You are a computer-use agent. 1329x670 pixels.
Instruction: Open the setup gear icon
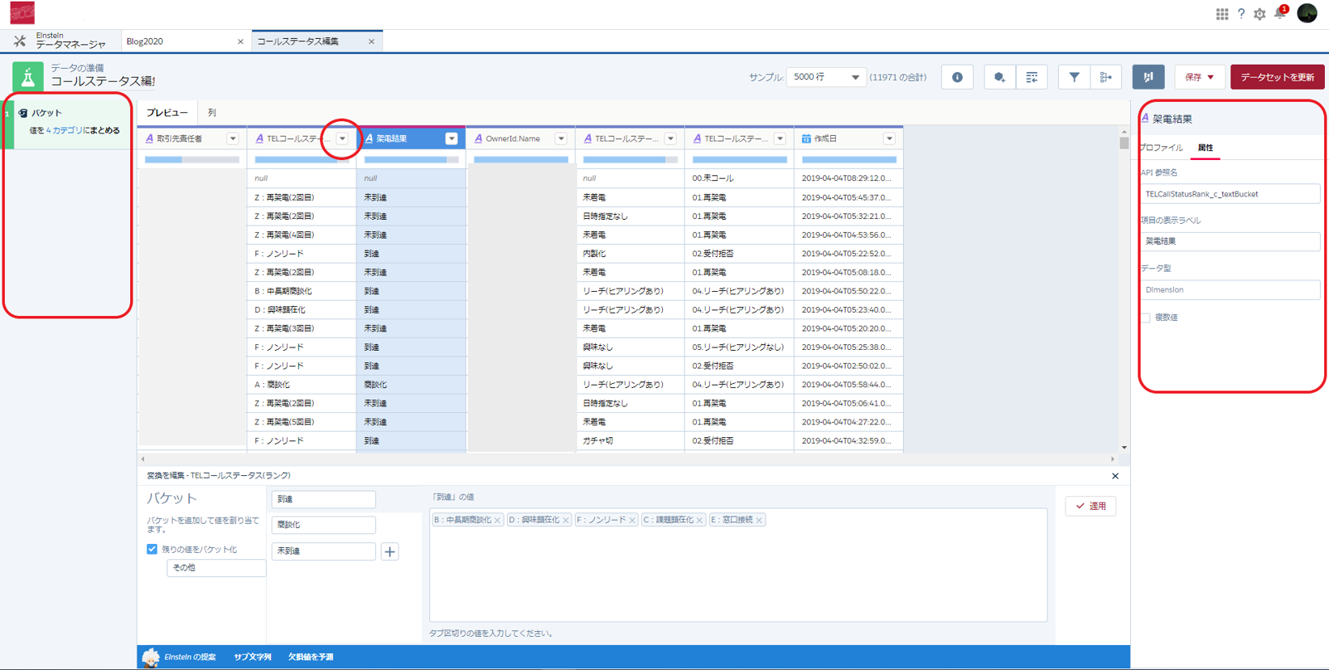click(x=1259, y=14)
